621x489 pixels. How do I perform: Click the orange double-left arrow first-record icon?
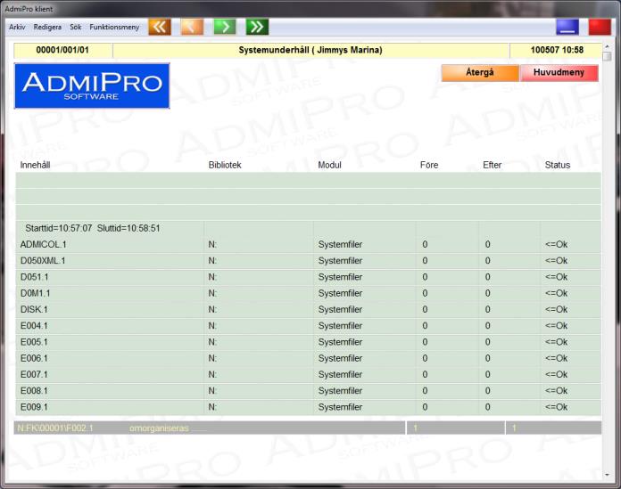click(160, 27)
